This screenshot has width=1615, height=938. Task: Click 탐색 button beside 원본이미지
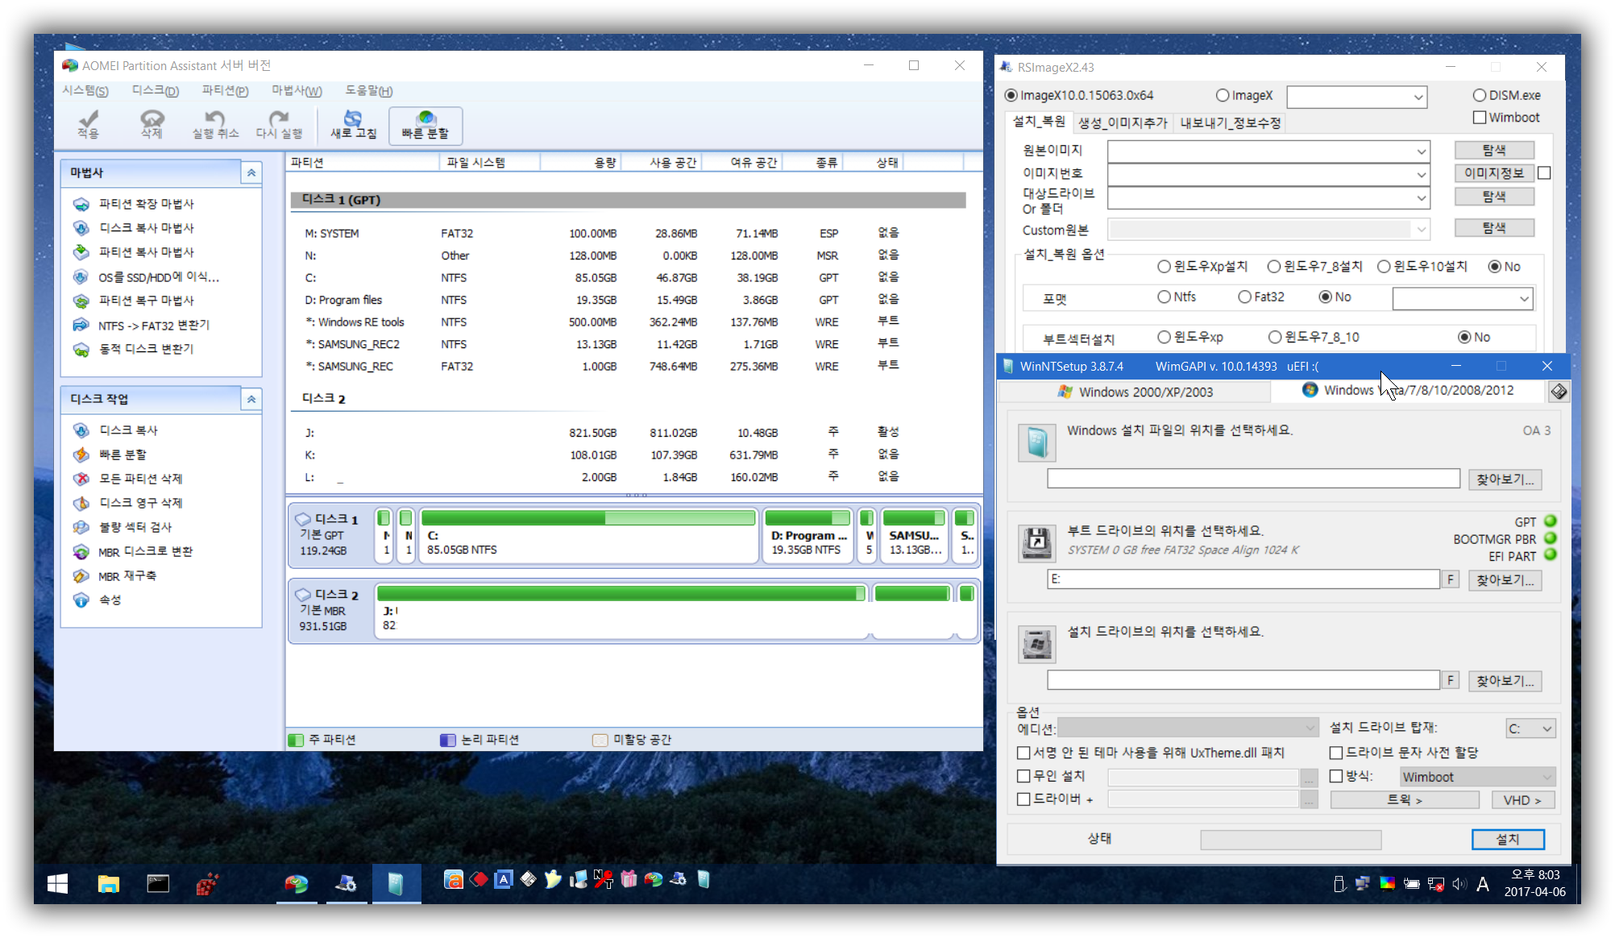1494,151
